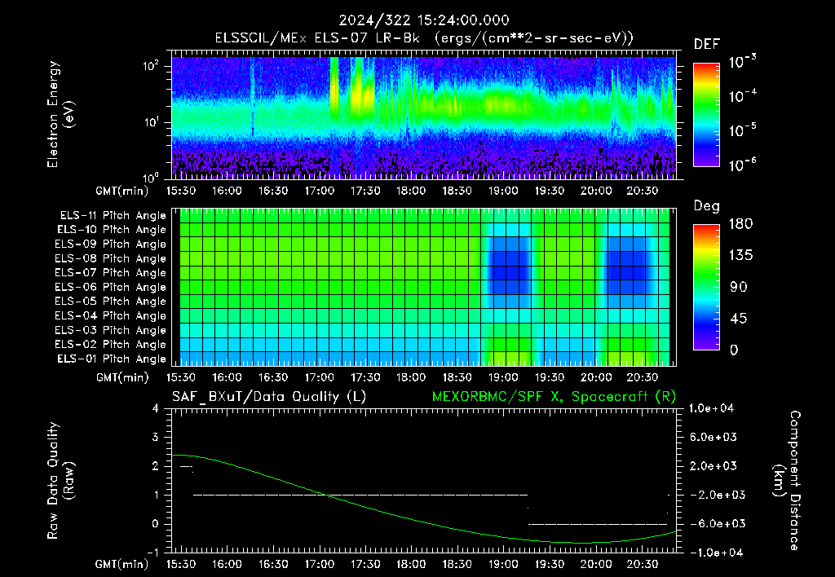This screenshot has height=577, width=835.
Task: Click the ELS-04 Pitch Angle label
Action: pos(110,315)
